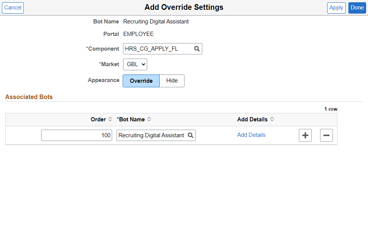Select Override appearance mode

pyautogui.click(x=141, y=81)
